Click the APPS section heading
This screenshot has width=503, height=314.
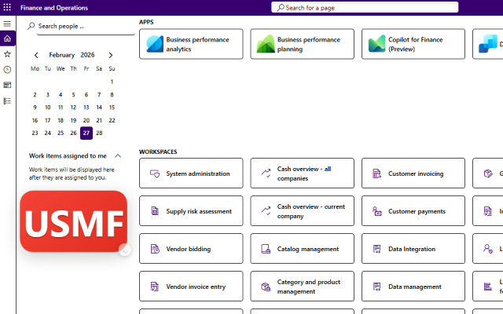click(x=146, y=22)
